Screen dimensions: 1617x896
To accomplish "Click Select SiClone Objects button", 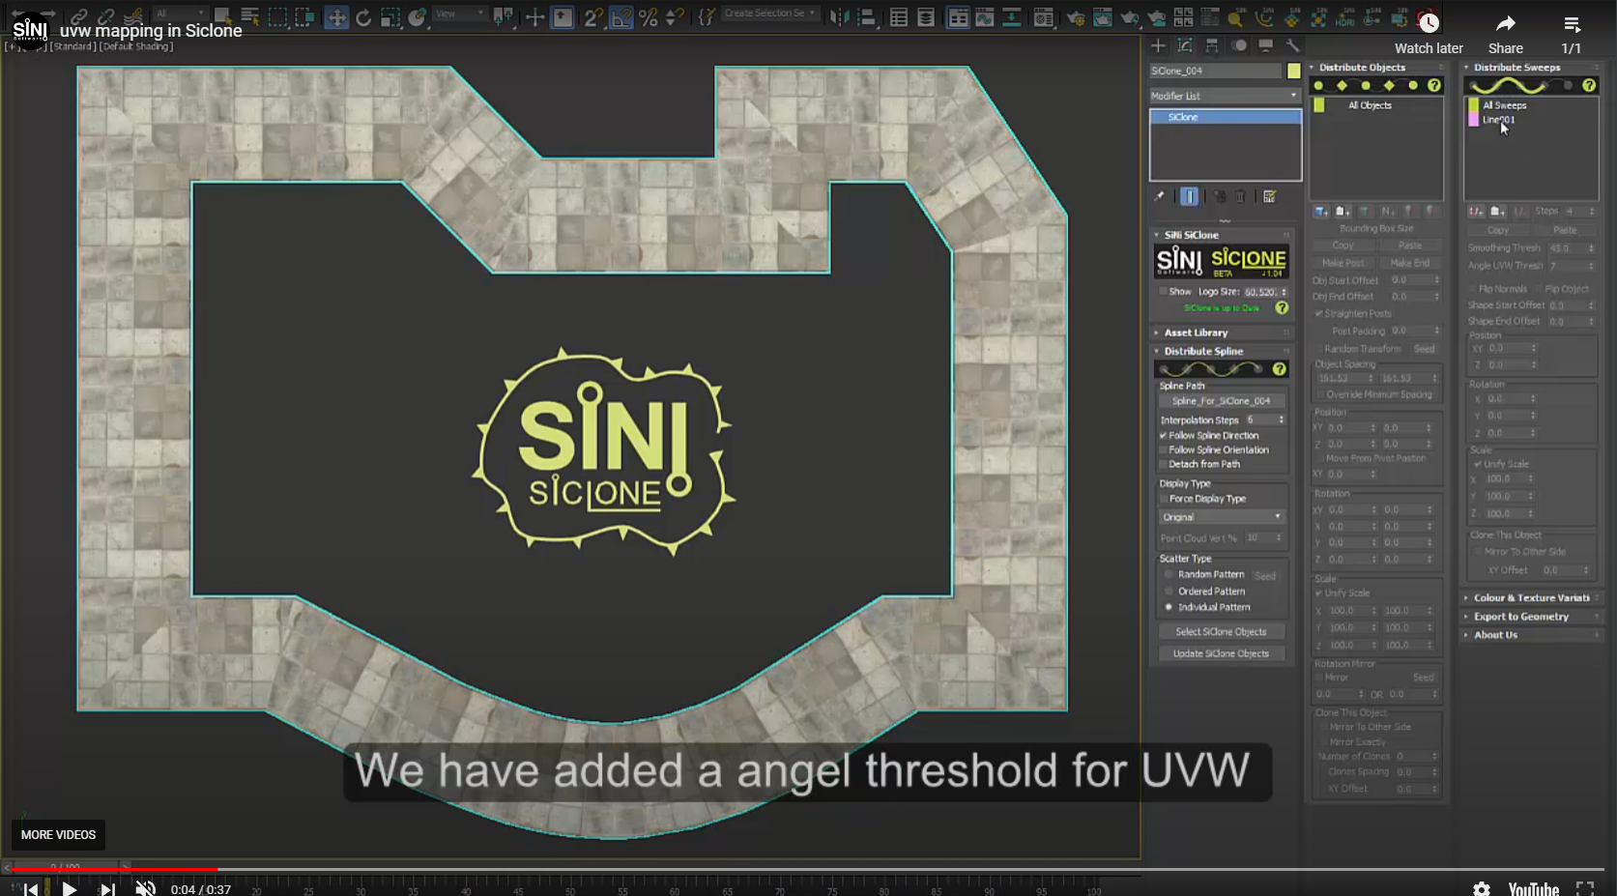I will click(x=1221, y=632).
